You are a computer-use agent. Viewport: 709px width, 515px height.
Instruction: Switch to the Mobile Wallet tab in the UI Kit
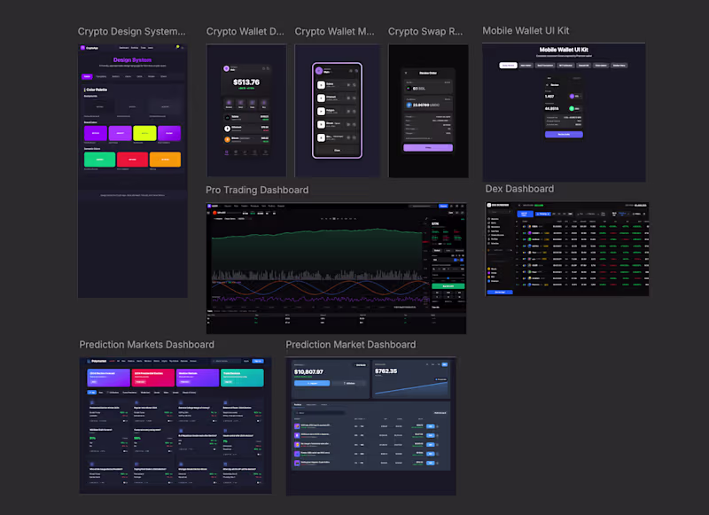pyautogui.click(x=508, y=66)
